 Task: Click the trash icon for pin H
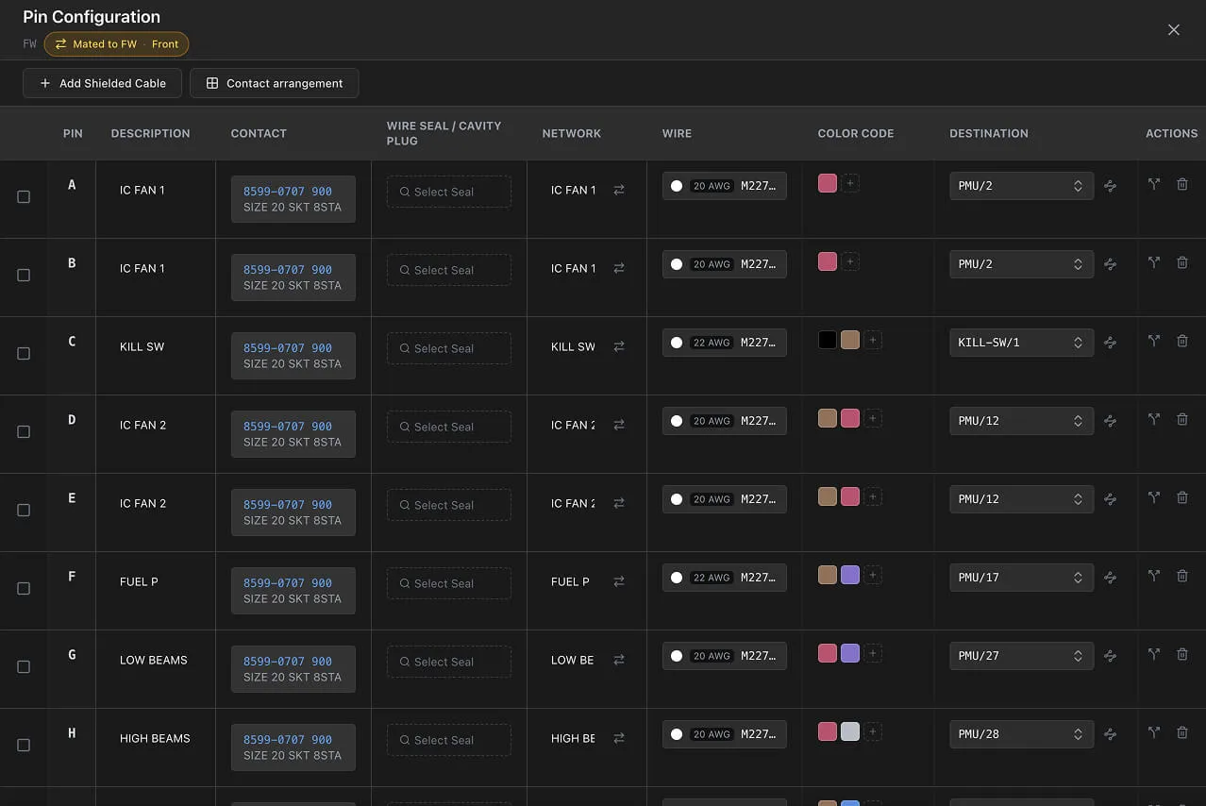tap(1181, 733)
